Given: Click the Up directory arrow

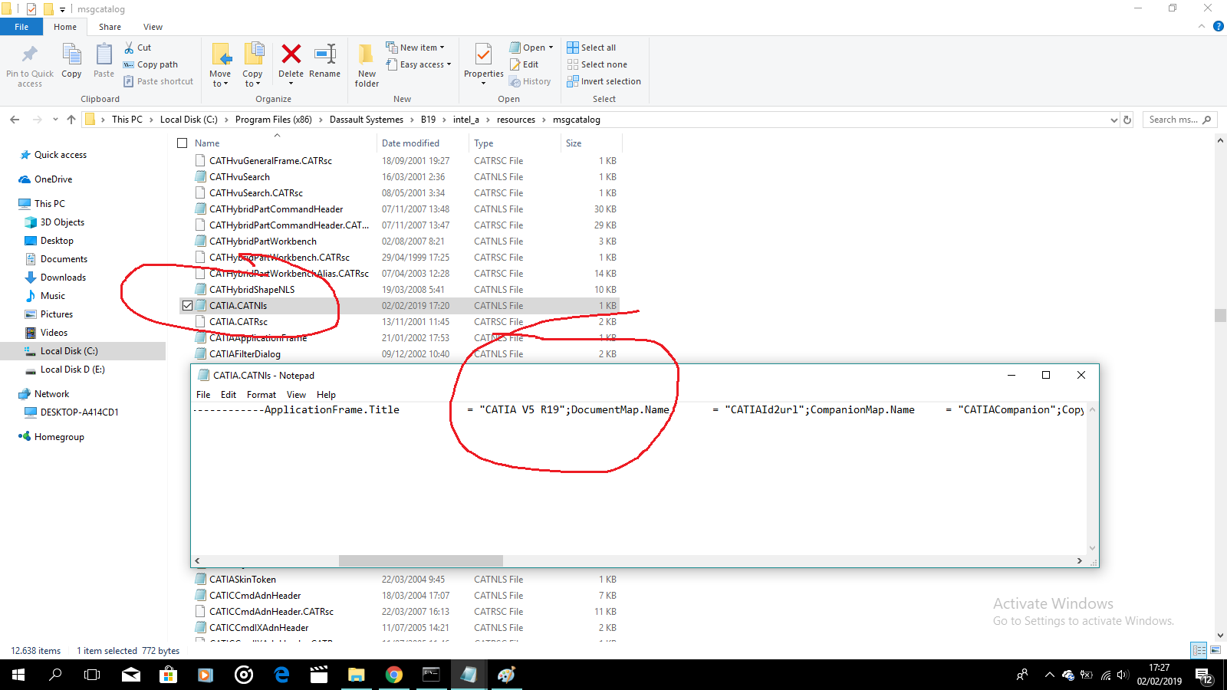Looking at the screenshot, I should coord(71,120).
